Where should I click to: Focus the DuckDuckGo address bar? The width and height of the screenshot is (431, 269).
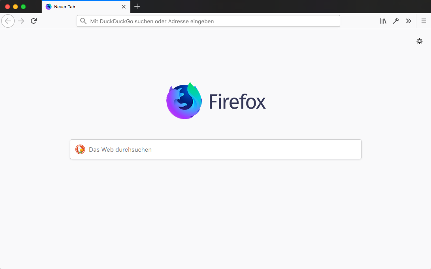click(x=208, y=21)
